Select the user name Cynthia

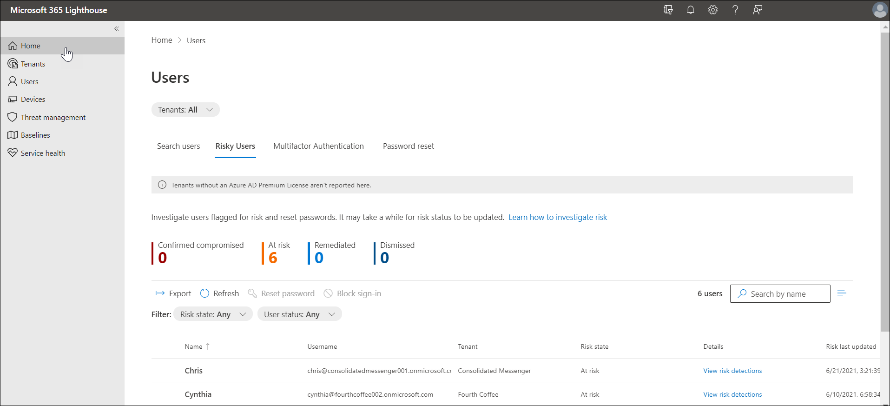tap(198, 394)
